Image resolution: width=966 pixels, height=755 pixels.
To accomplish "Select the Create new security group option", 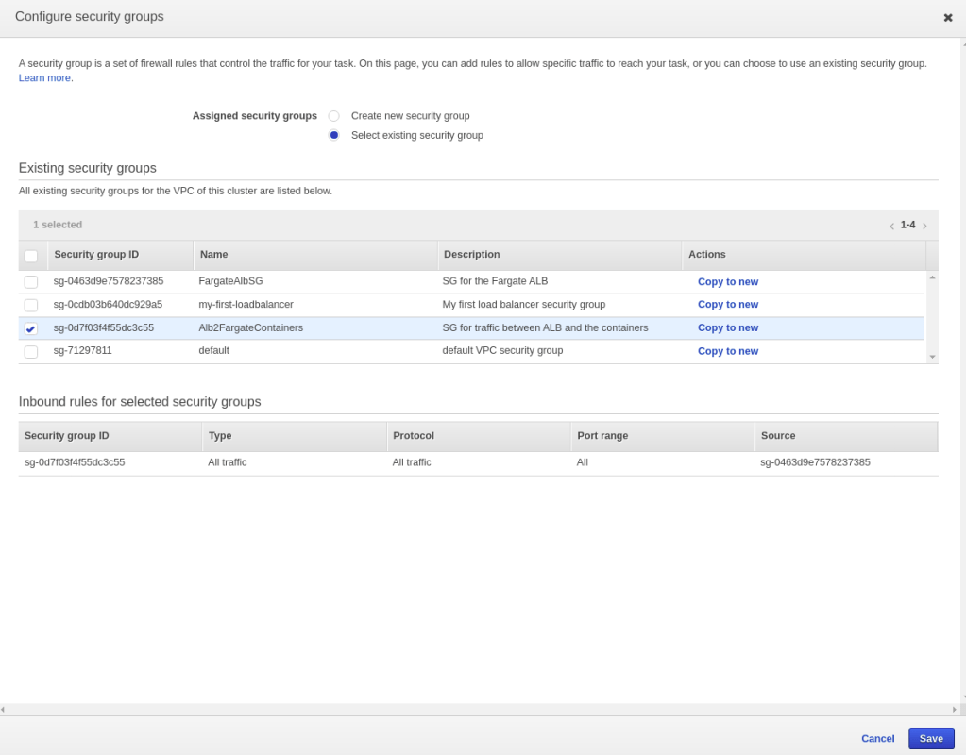I will [x=334, y=116].
